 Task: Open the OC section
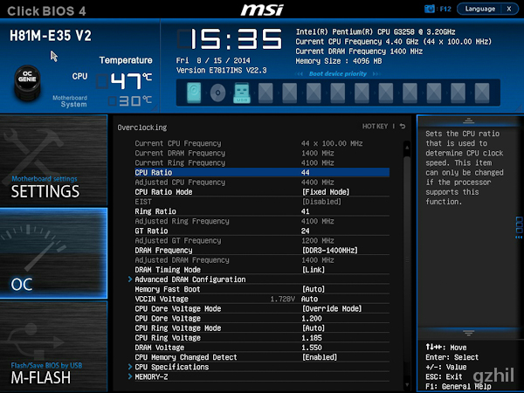coord(53,253)
